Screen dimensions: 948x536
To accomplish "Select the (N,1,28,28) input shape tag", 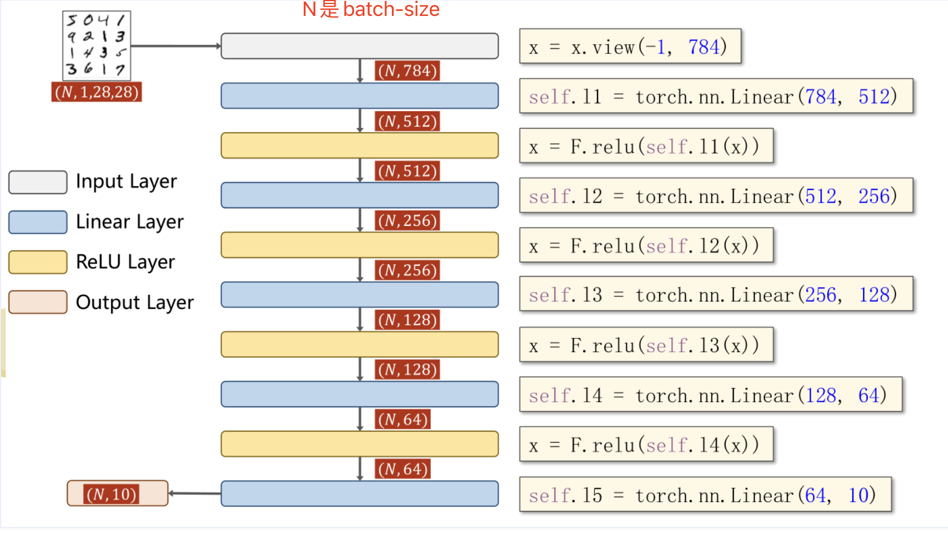I will click(x=96, y=92).
